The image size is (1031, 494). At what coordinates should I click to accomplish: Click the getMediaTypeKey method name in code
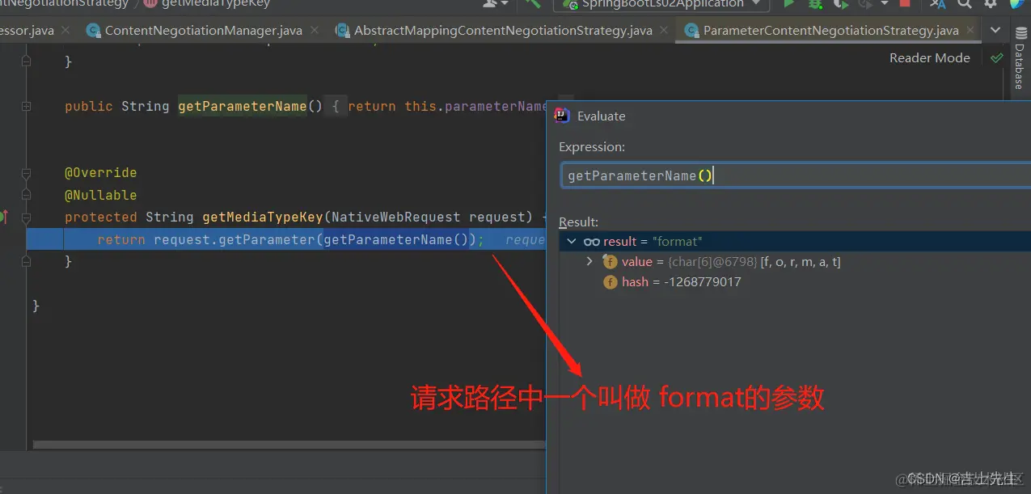262,217
